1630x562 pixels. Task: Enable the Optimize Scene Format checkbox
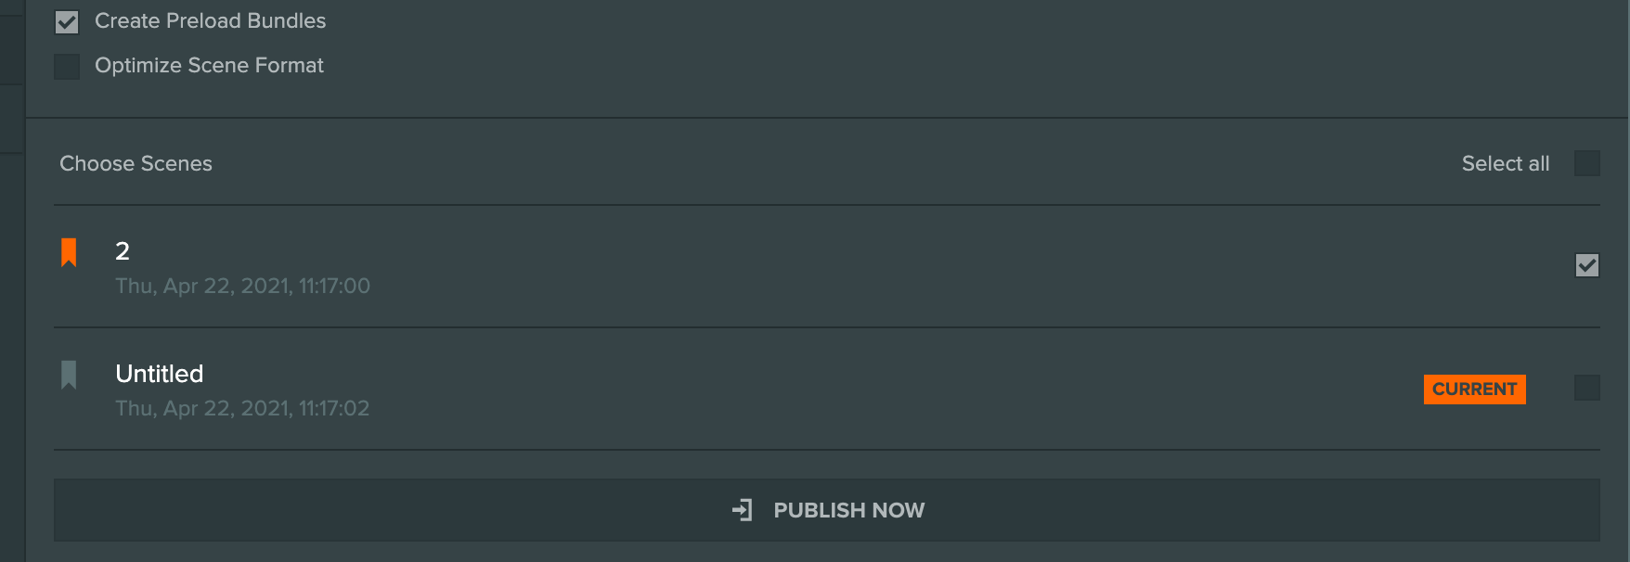pos(66,66)
